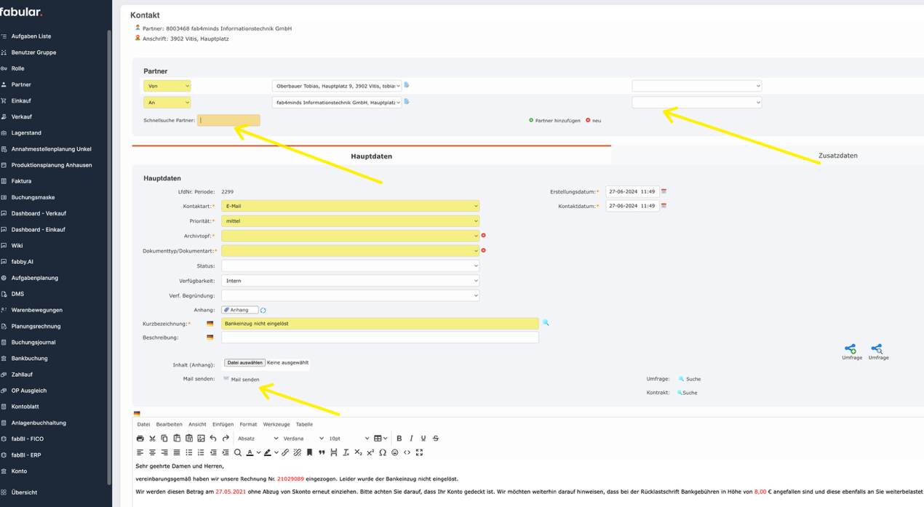Viewport: 924px width, 507px height.
Task: Click the italic icon in the text editor
Action: click(411, 438)
